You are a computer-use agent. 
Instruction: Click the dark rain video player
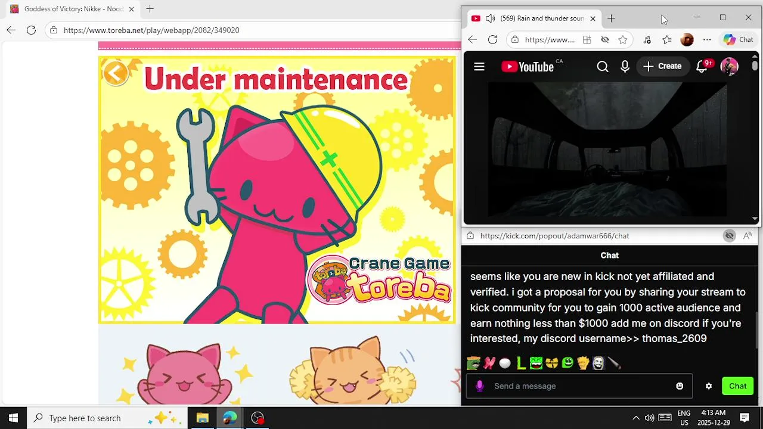click(607, 149)
